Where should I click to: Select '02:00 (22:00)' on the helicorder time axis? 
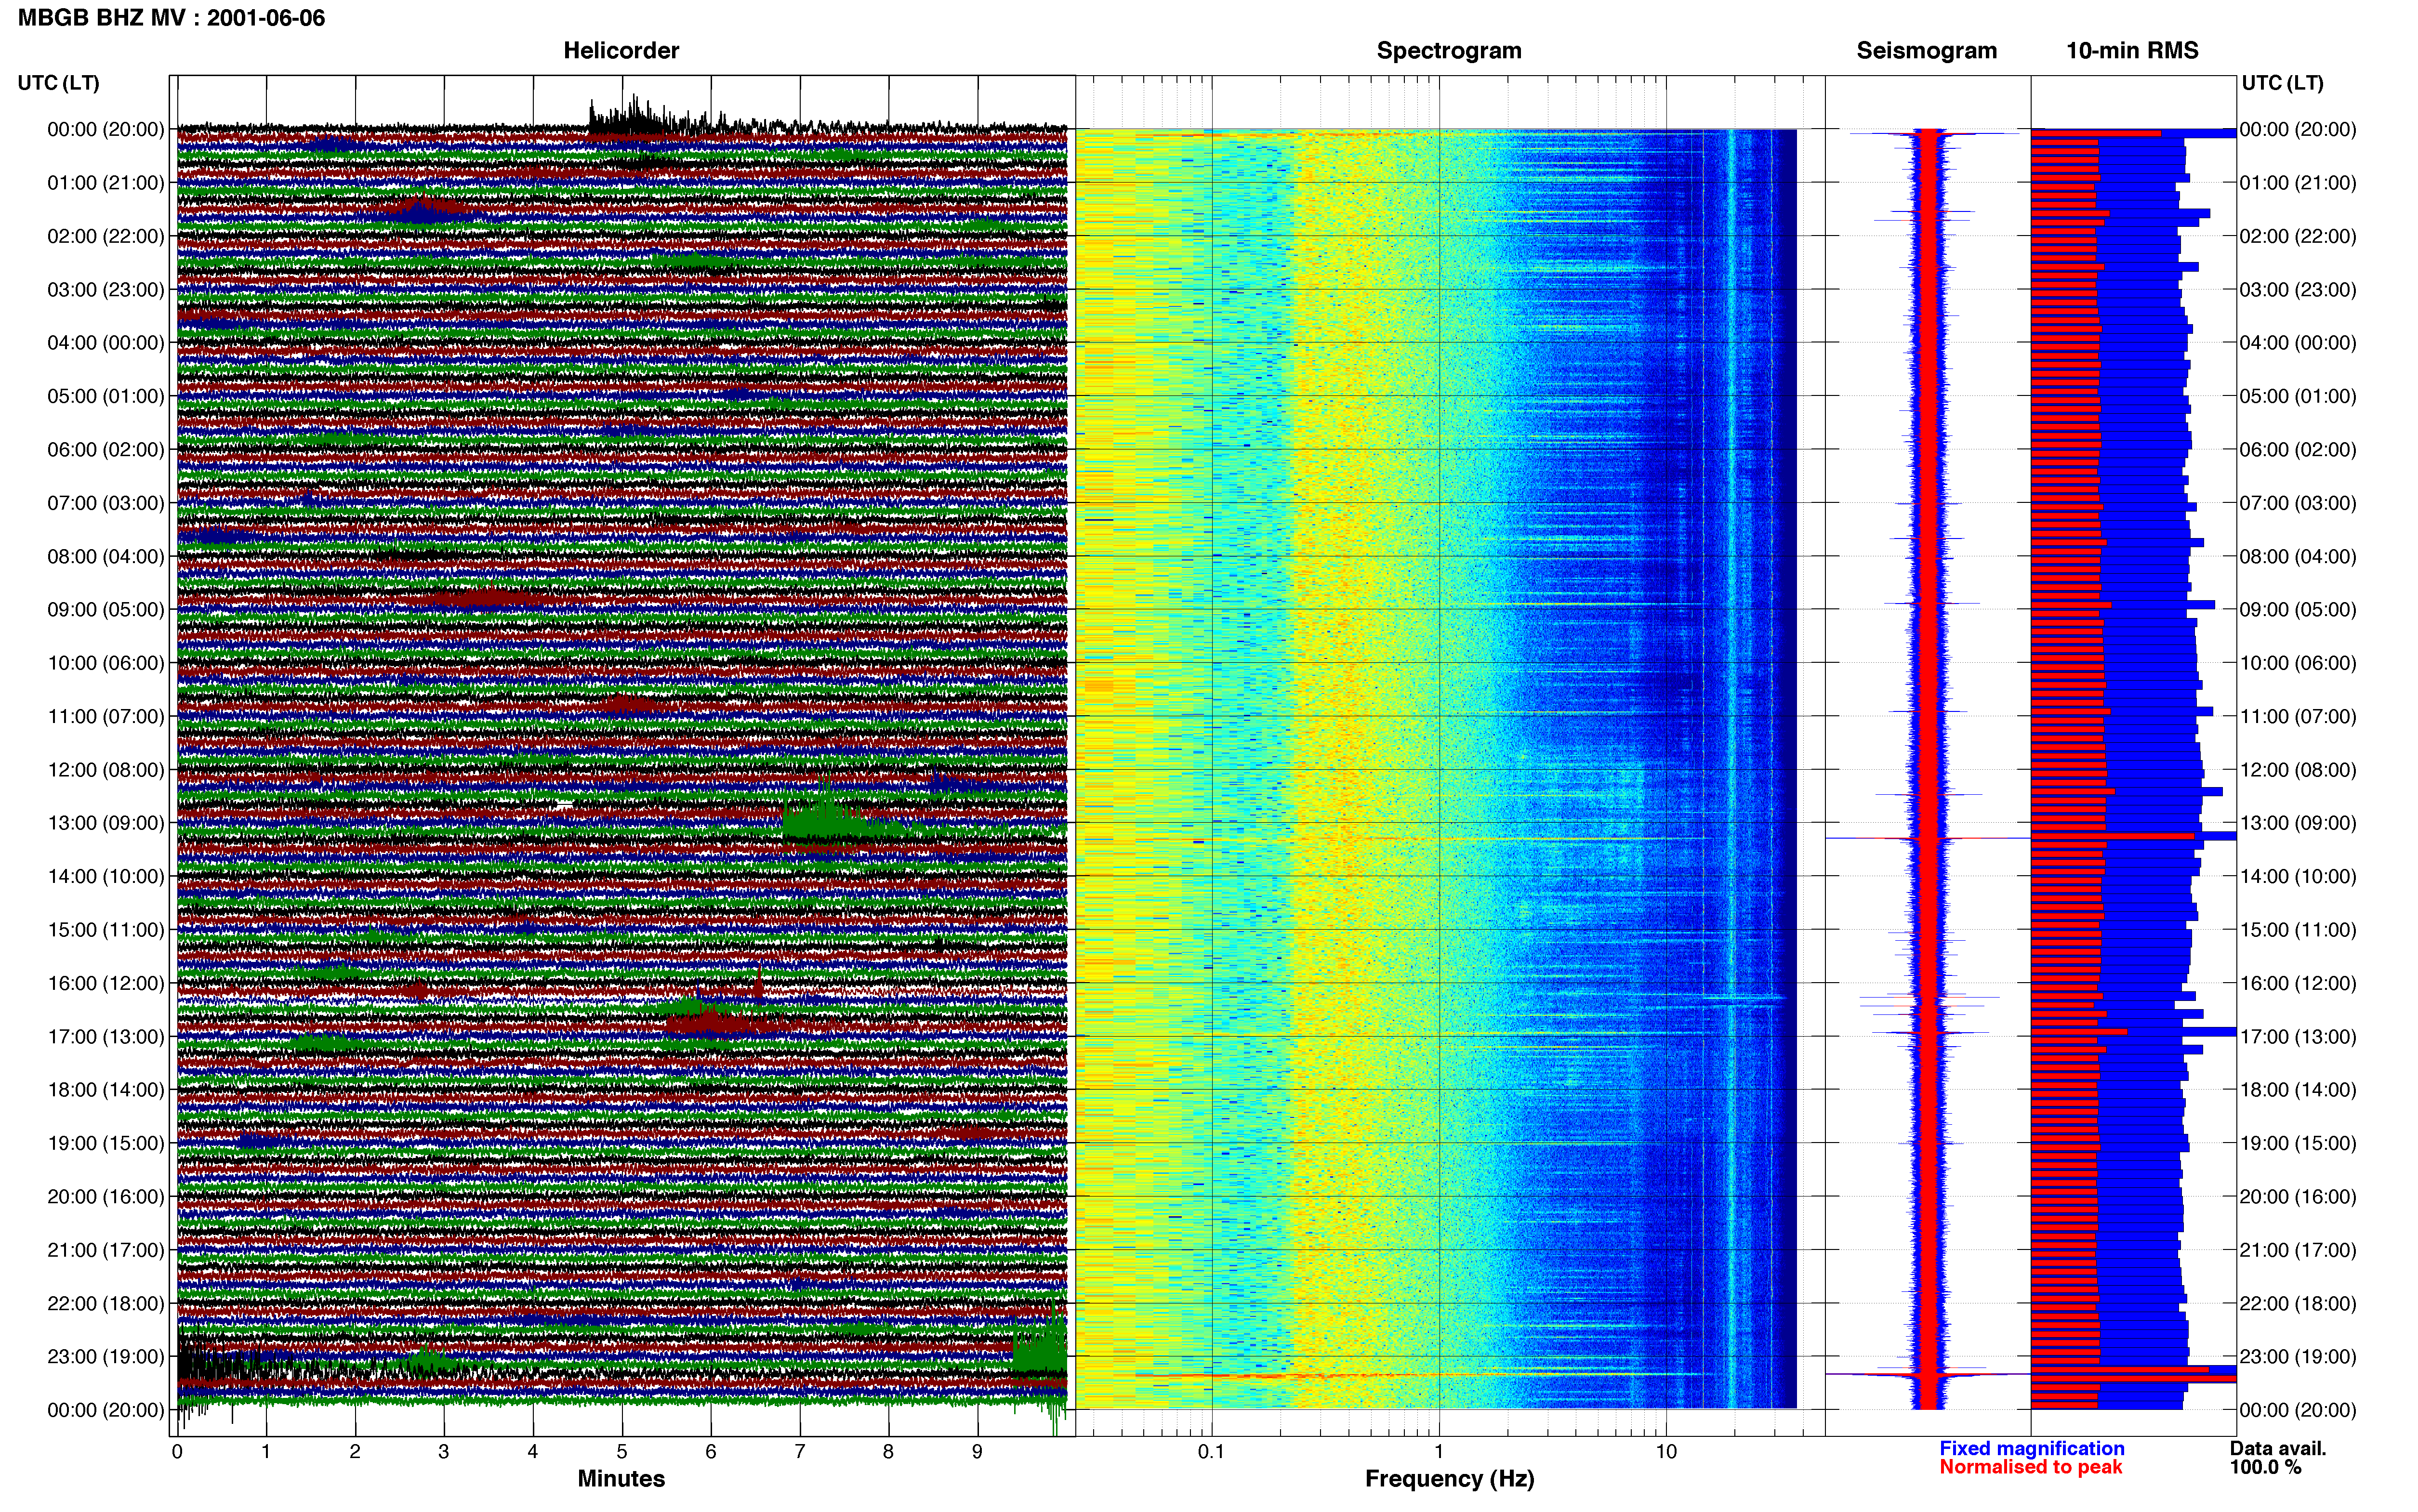click(x=106, y=236)
